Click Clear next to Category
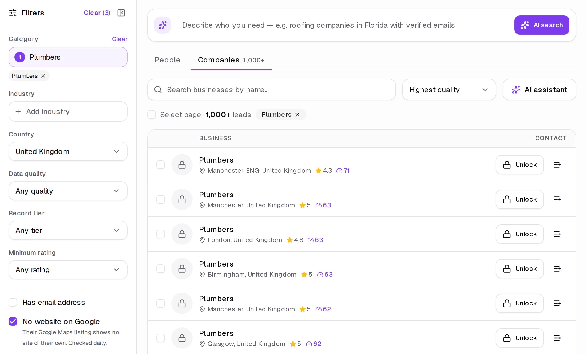 [120, 39]
